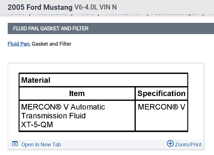Open the Fluid Pan link
Screen dimensions: 214x155
(x=18, y=44)
